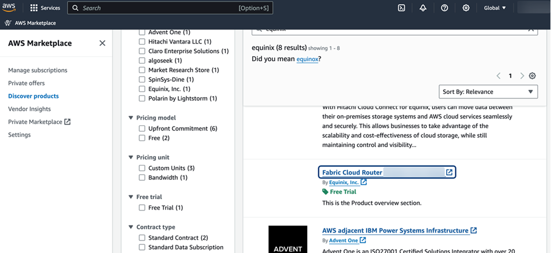Check the Custom Units filter
Viewport: 551px width, 253px height.
pos(142,168)
